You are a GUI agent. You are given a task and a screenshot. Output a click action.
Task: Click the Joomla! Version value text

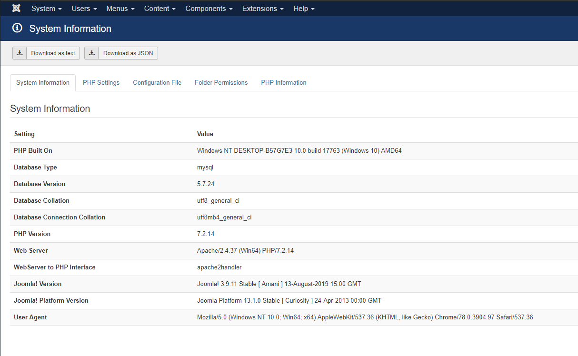(279, 284)
